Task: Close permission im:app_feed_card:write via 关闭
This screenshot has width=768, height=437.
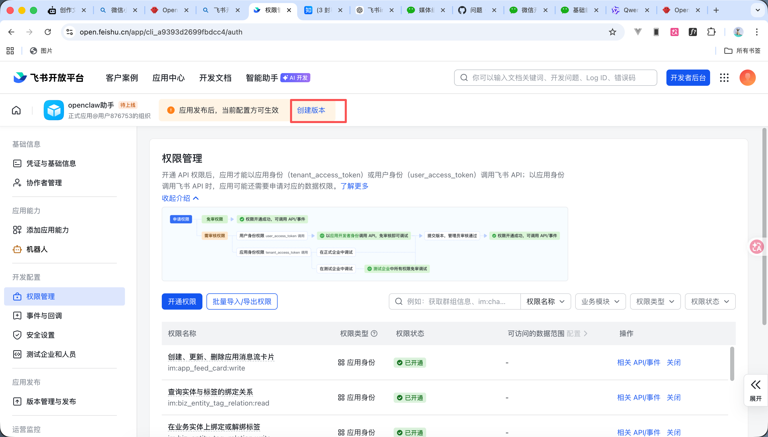Action: click(673, 362)
